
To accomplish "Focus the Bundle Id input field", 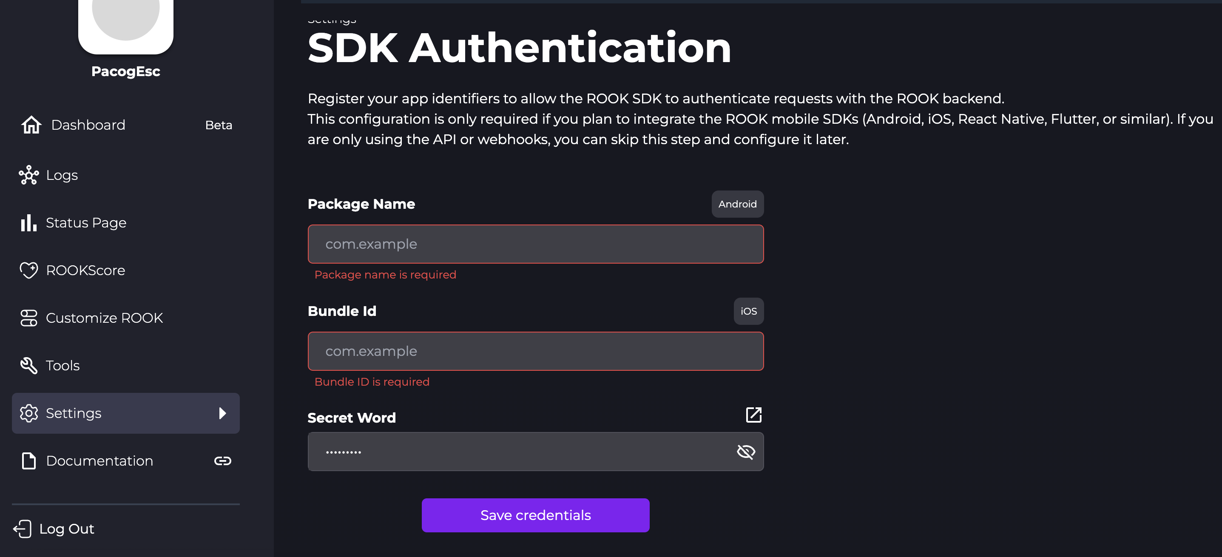I will pyautogui.click(x=535, y=351).
